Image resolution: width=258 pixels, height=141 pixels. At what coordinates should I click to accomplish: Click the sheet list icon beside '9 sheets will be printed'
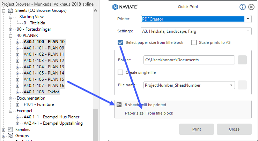(x=119, y=105)
